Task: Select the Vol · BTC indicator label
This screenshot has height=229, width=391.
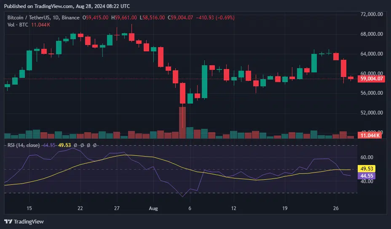Action: [x=18, y=25]
